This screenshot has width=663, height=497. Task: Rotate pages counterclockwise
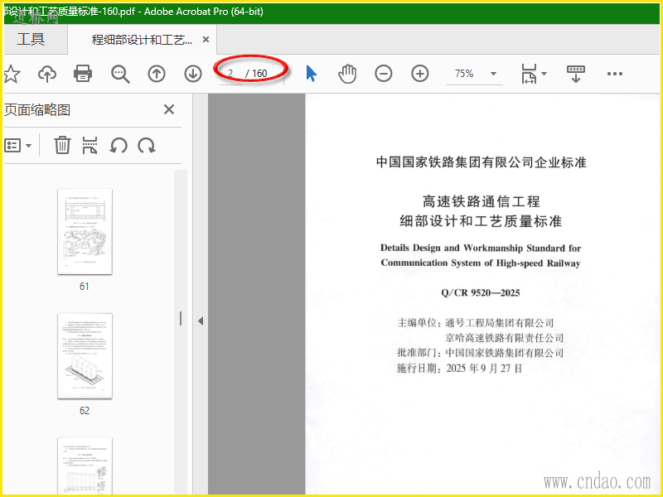tap(119, 146)
